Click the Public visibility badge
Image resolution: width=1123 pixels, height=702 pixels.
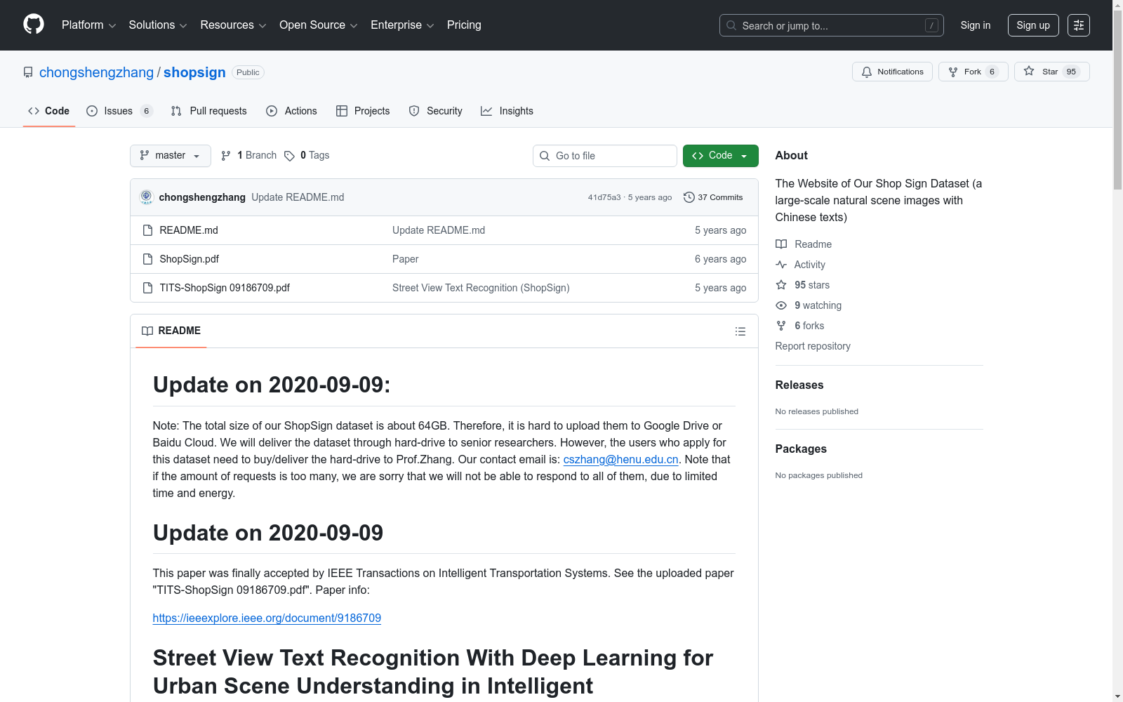pos(248,72)
